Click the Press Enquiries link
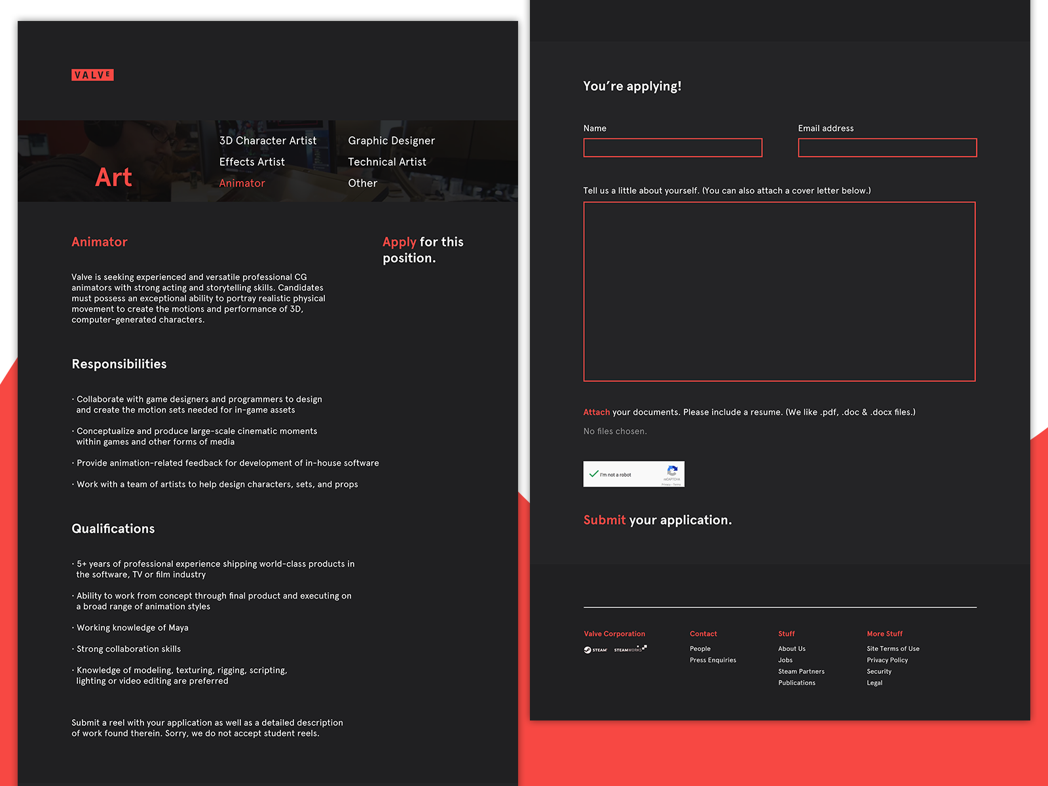Screen dimensions: 1048x786 click(x=713, y=660)
